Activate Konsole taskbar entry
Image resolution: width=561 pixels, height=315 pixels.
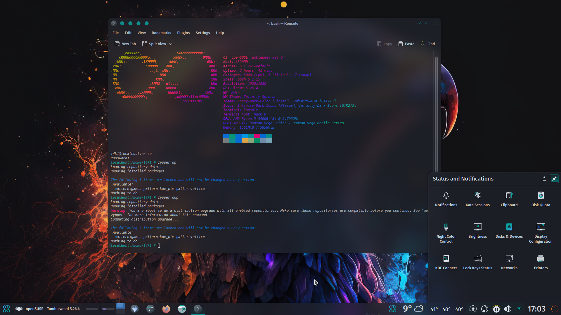tap(198, 309)
